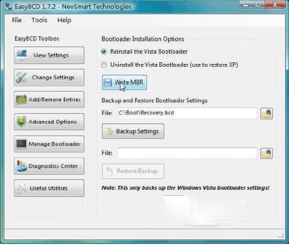289x245 pixels.
Task: Click the empty restore File field
Action: 187,153
